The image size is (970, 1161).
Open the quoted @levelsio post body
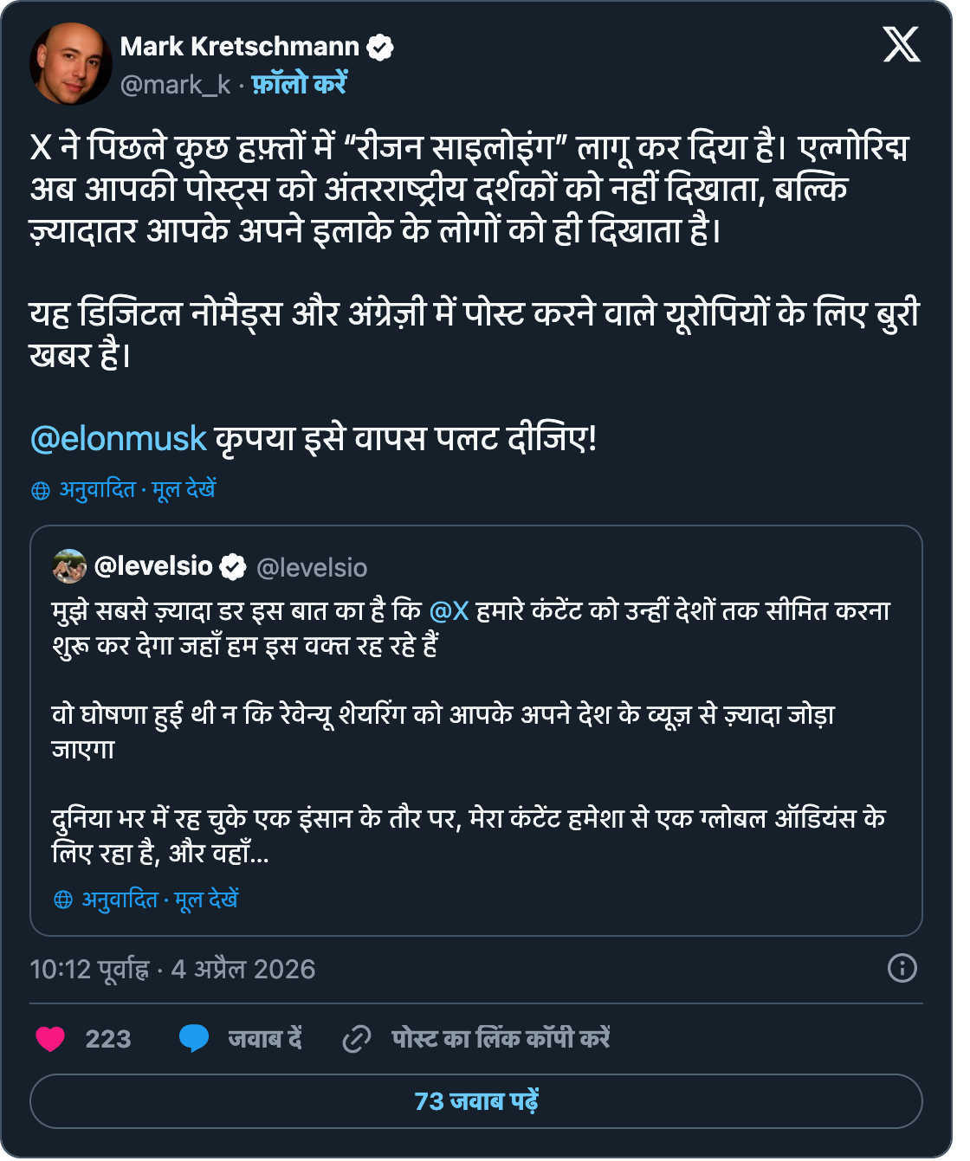point(476,731)
